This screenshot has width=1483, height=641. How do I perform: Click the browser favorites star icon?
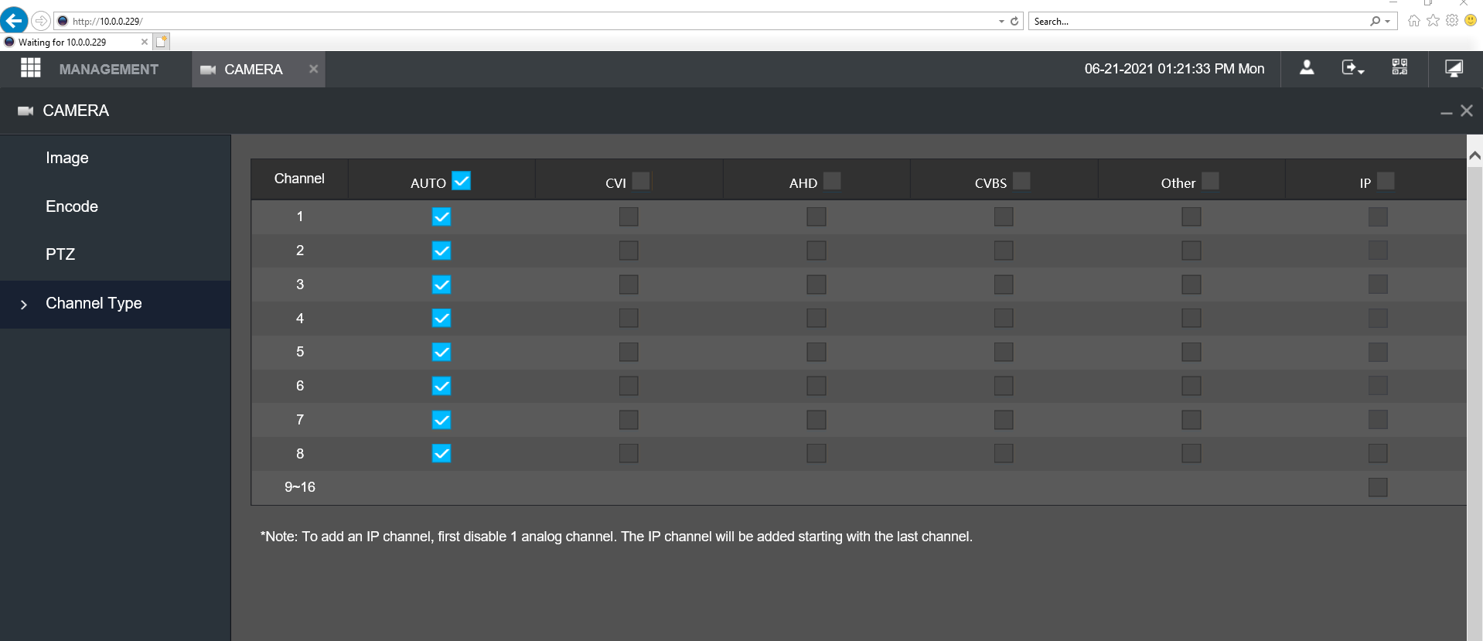(1434, 21)
